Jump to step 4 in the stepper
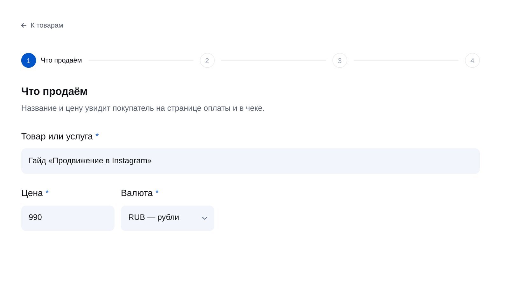509x286 pixels. (472, 60)
